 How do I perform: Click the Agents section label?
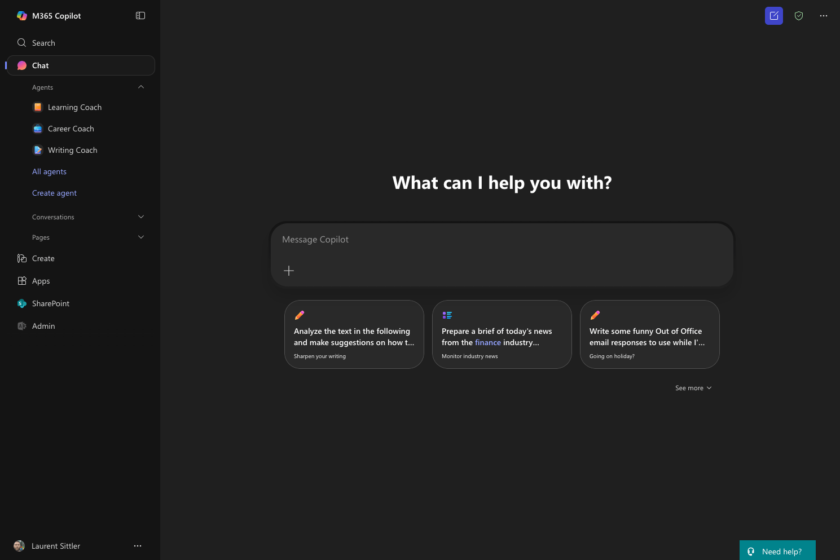click(42, 87)
